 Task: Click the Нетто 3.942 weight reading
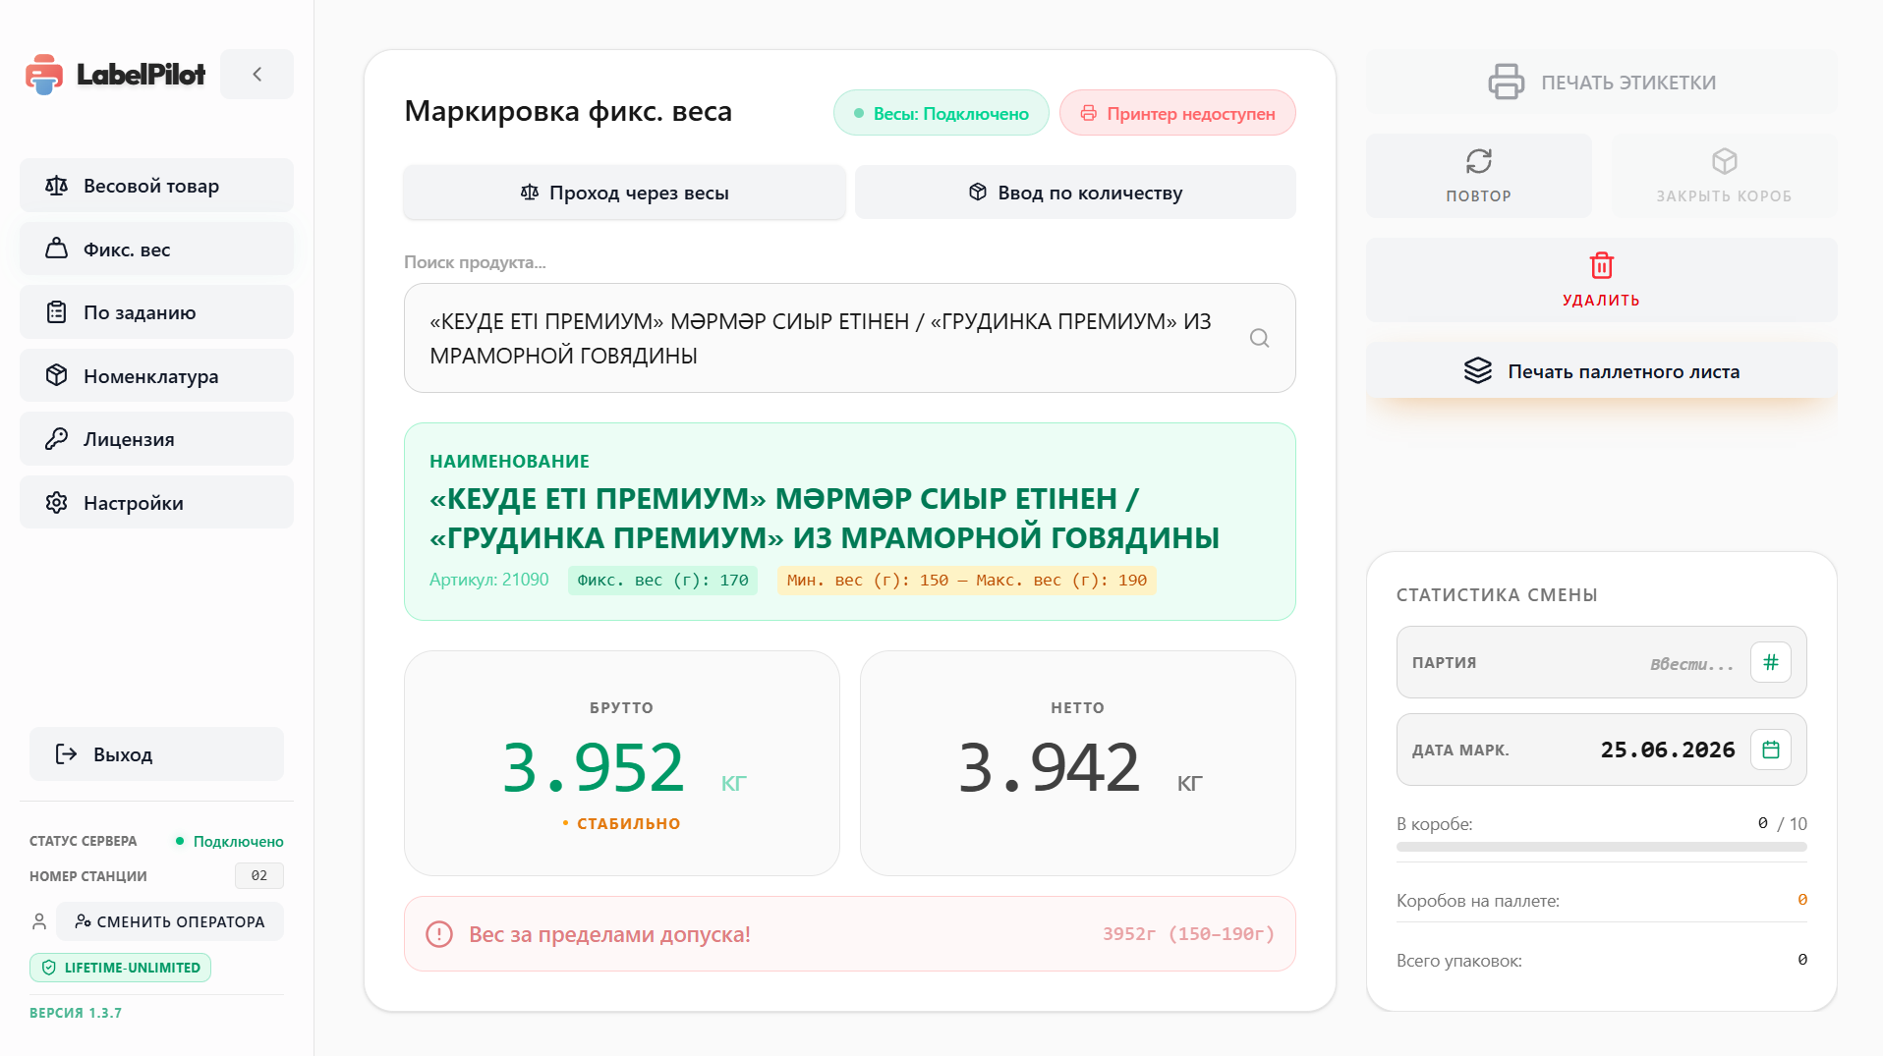1049,766
